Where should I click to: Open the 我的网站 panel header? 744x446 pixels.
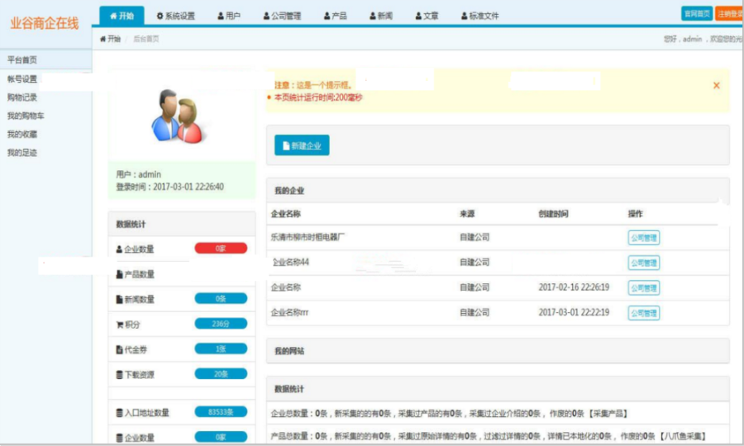point(498,351)
